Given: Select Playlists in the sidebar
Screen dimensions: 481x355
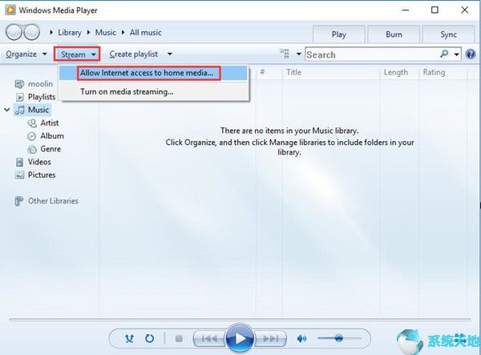Looking at the screenshot, I should (x=42, y=97).
